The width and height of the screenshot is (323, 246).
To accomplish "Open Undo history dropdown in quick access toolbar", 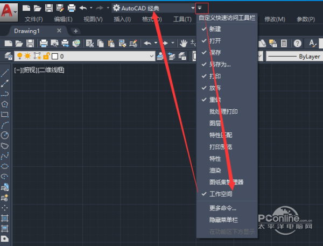I will pos(91,8).
